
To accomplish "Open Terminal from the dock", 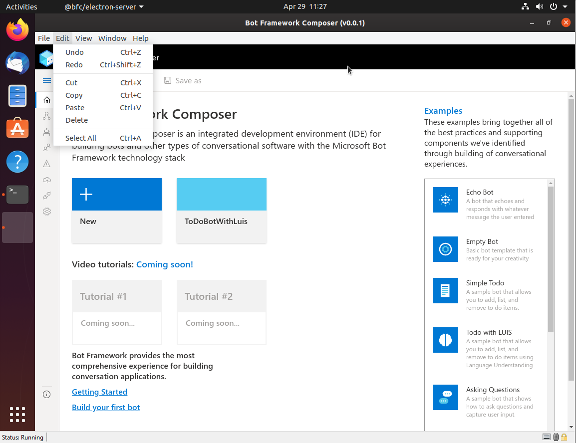I will 17,195.
